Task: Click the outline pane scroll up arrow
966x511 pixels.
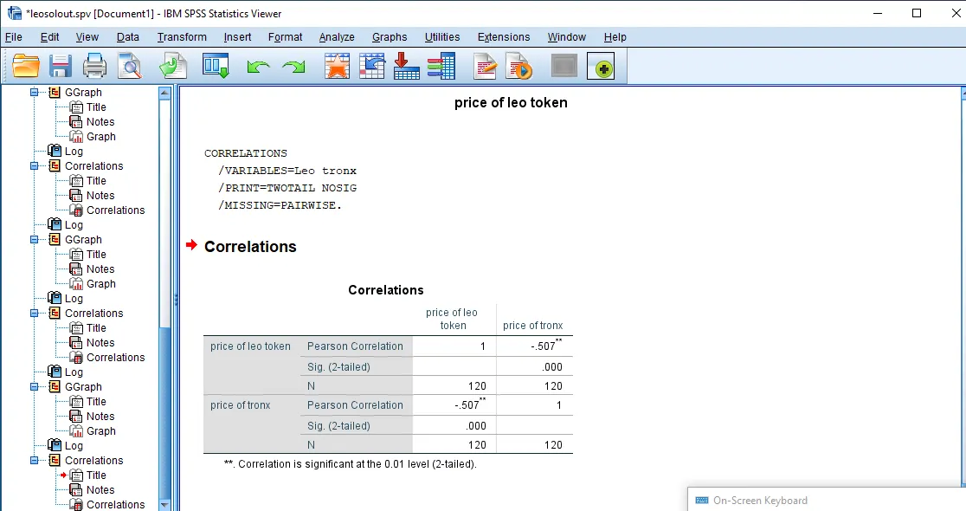Action: point(164,94)
